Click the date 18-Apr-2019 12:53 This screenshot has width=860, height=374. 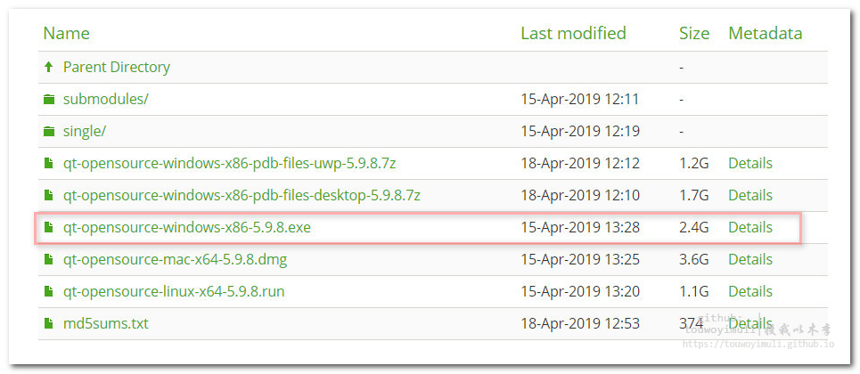click(580, 323)
